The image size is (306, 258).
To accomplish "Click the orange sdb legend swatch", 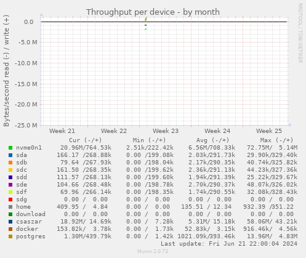I will pos(10,163).
